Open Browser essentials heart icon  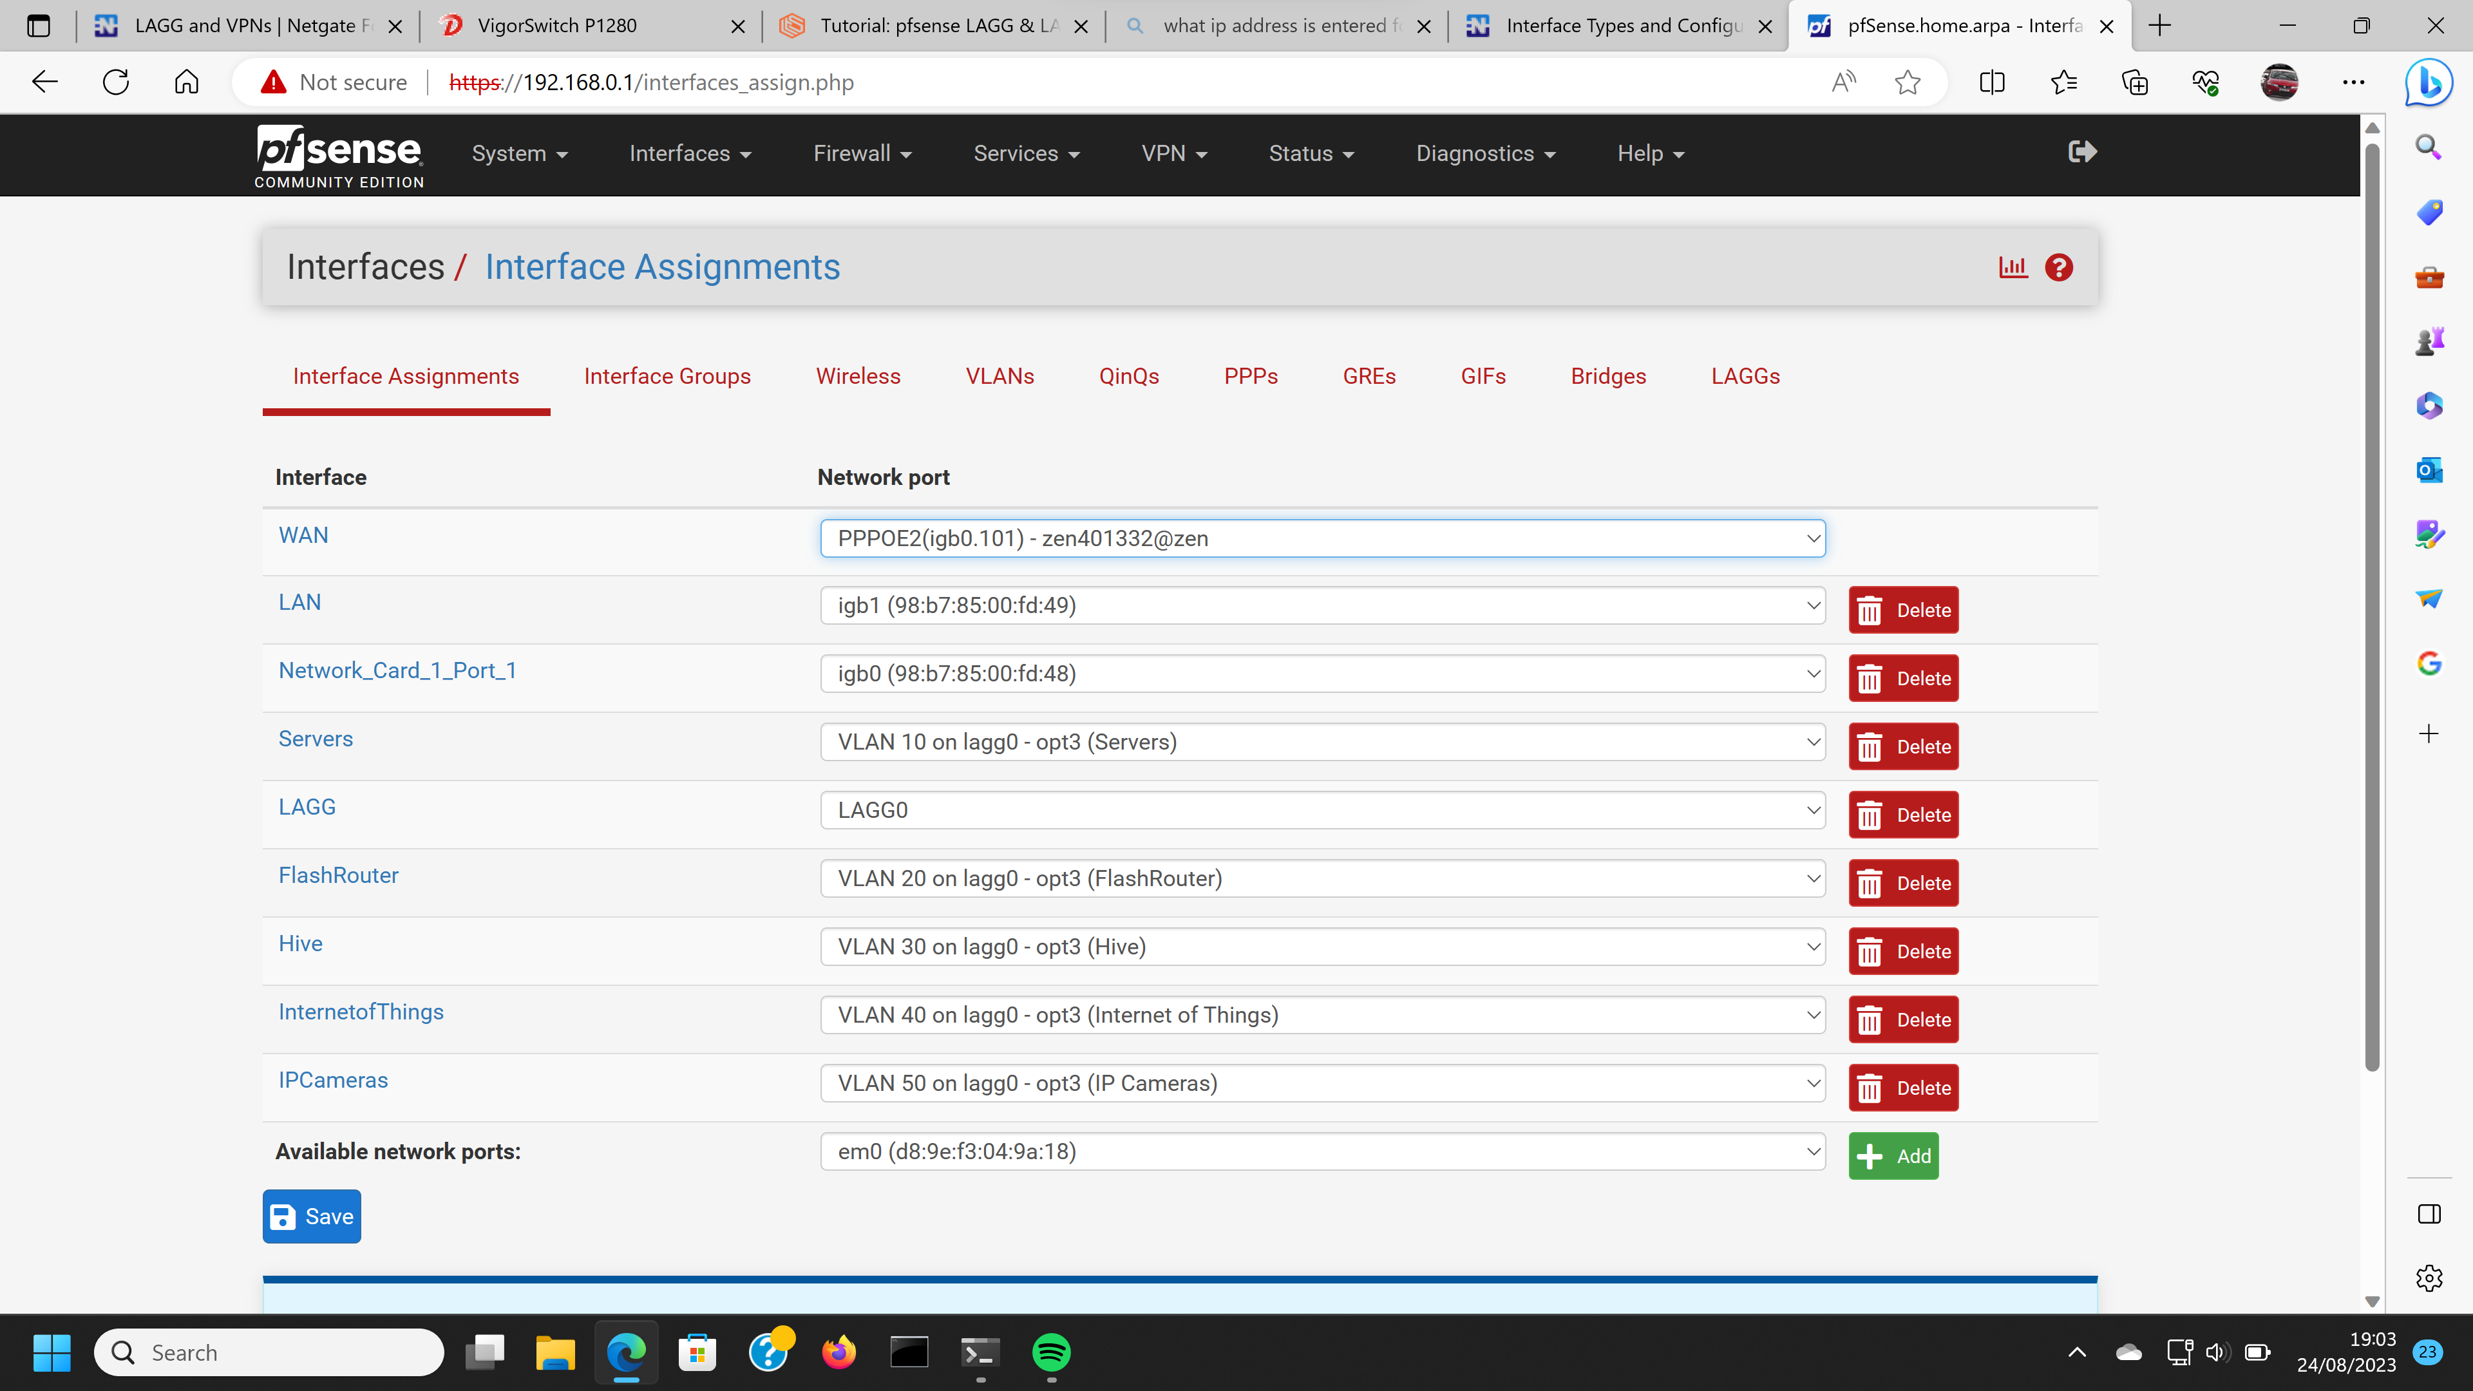point(2205,82)
